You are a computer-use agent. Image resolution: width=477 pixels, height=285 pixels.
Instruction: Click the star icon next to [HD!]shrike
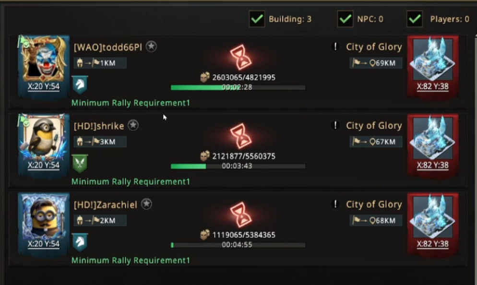point(133,126)
